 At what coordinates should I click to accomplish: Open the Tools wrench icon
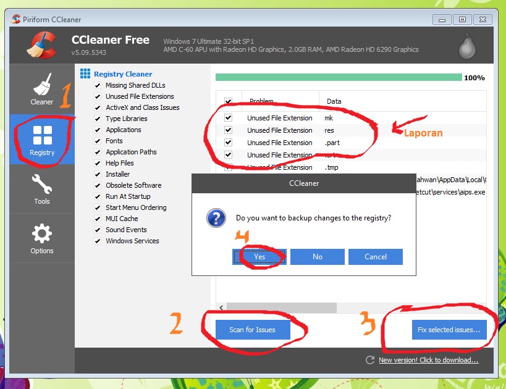click(42, 184)
